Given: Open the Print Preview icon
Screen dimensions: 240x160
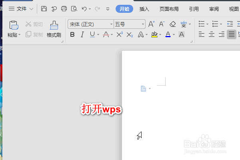Looking at the screenshot, I should [74, 9].
